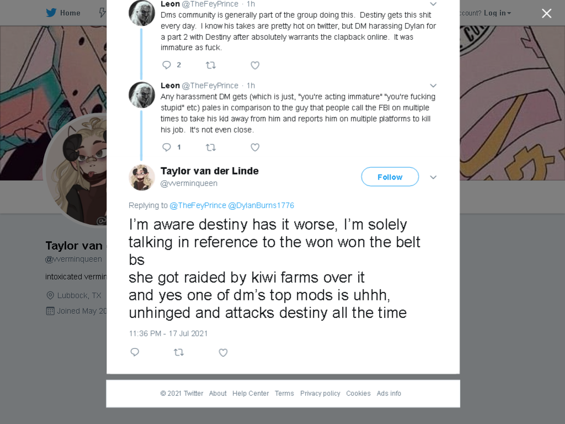Retweet Leon's tweet about Dms community

[x=211, y=65]
